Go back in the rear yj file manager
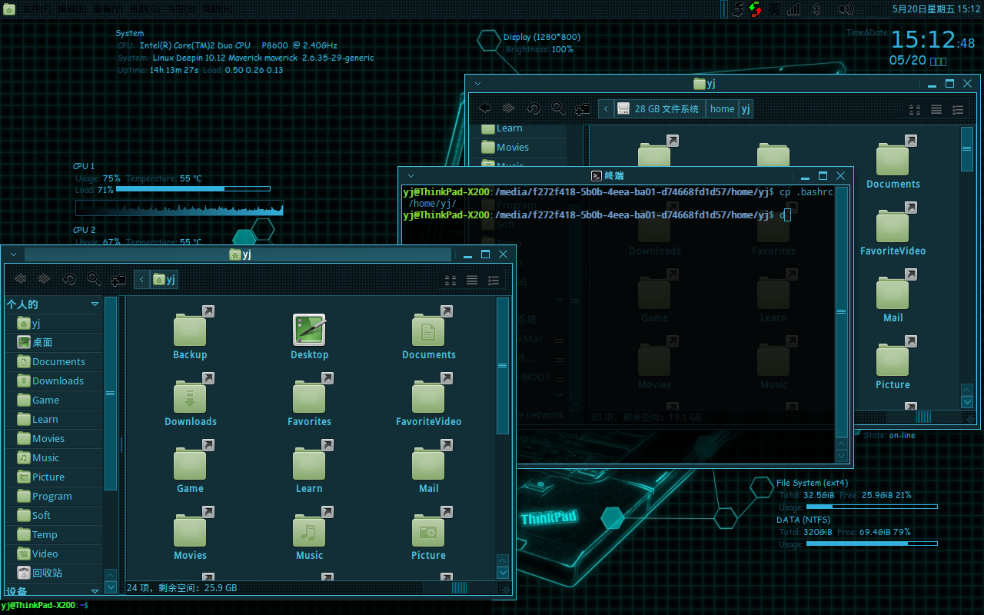 (x=485, y=108)
